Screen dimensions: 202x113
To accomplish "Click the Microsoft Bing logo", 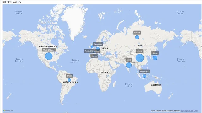I will click(x=8, y=110).
